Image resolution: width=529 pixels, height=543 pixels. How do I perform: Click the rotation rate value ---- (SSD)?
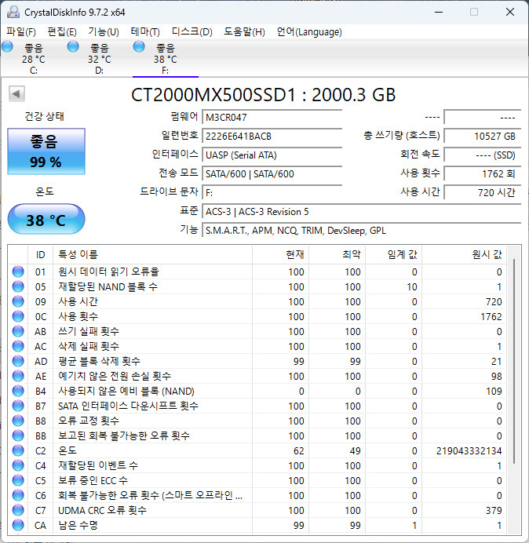[482, 155]
